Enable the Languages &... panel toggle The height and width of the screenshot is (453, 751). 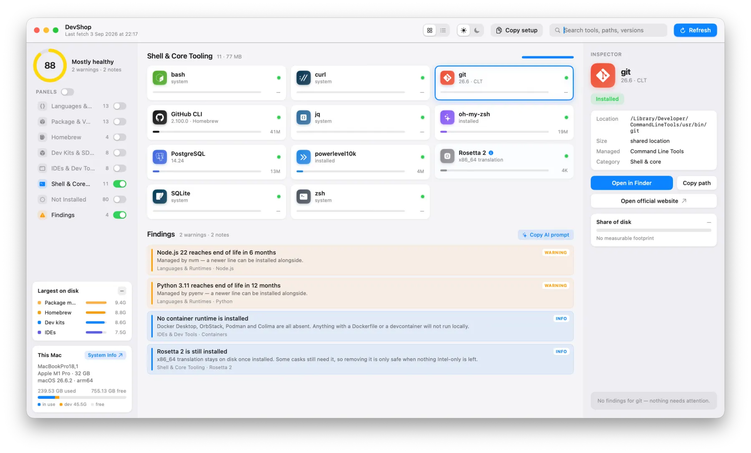pos(120,106)
